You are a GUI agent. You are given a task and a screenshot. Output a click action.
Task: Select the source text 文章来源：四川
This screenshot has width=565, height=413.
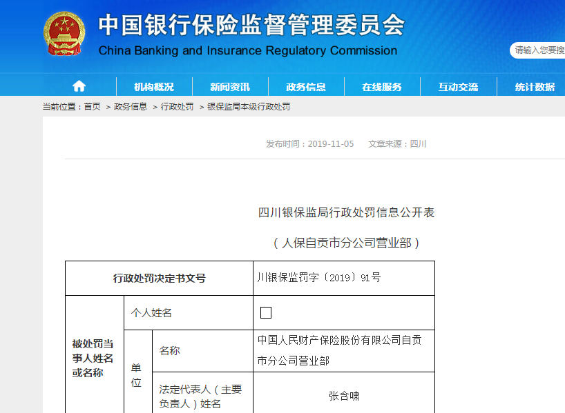(x=397, y=144)
